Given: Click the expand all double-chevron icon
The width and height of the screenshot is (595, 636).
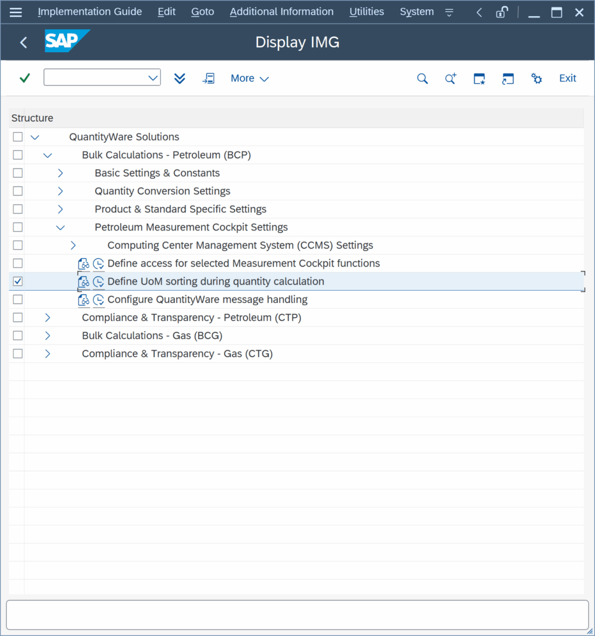Looking at the screenshot, I should coord(179,78).
